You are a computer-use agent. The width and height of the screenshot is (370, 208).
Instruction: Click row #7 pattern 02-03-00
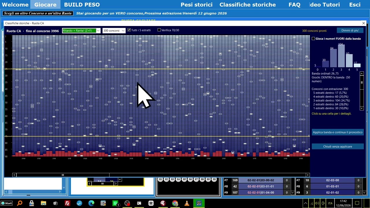[332, 180]
